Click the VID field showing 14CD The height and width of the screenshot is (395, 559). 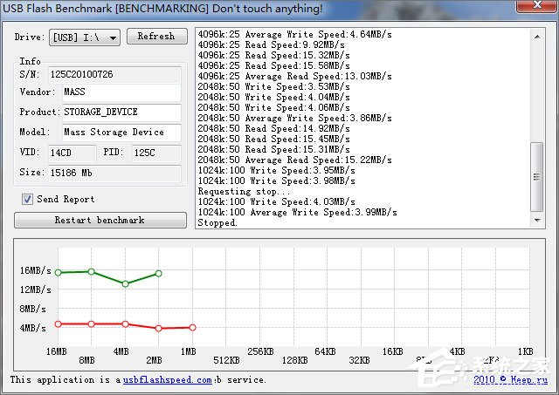pyautogui.click(x=70, y=153)
